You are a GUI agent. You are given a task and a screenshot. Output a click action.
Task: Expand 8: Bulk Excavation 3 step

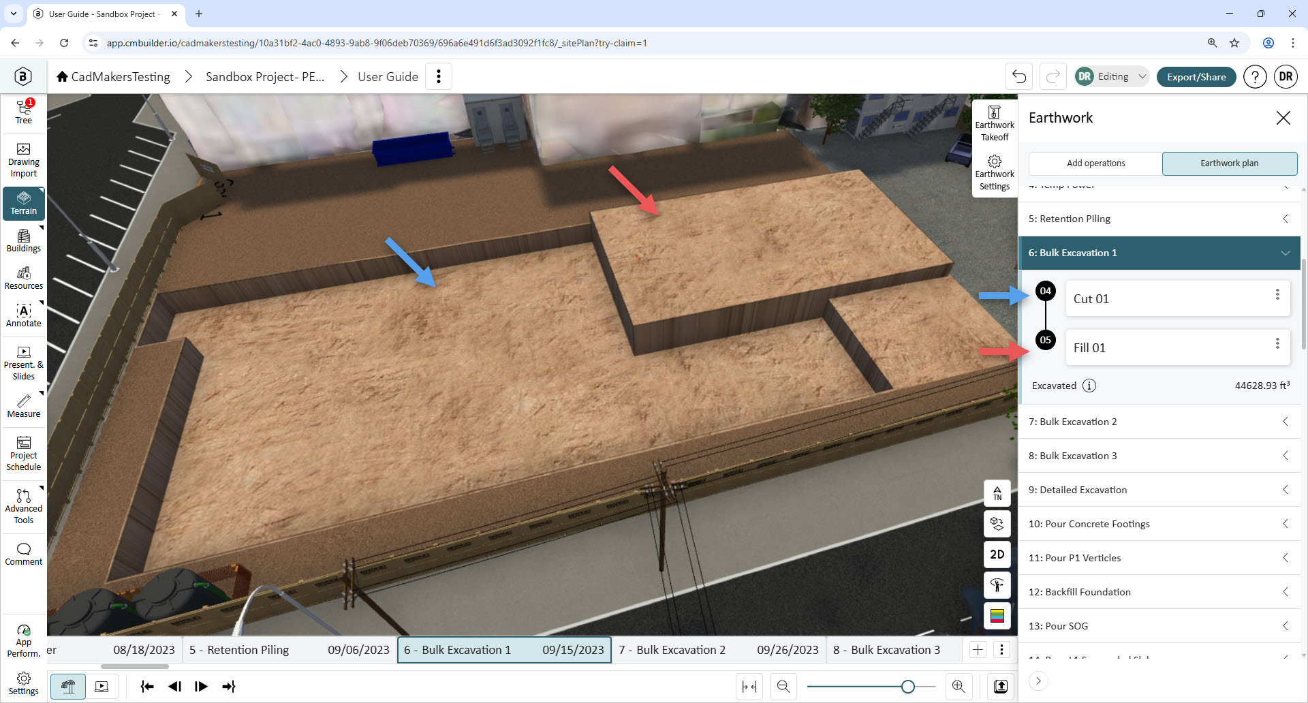pyautogui.click(x=1159, y=456)
